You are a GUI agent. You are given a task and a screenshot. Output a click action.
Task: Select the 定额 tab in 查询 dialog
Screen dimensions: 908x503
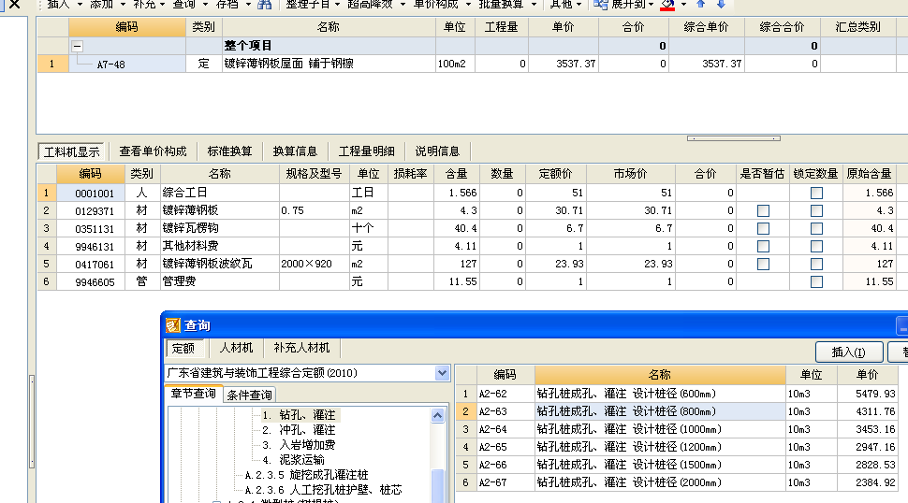tap(183, 348)
